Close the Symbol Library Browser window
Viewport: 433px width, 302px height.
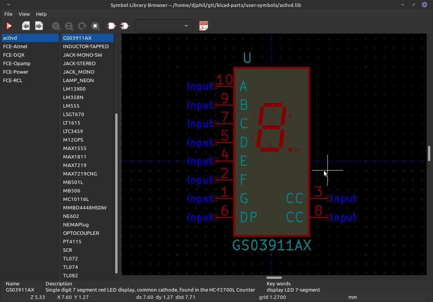pos(424,5)
